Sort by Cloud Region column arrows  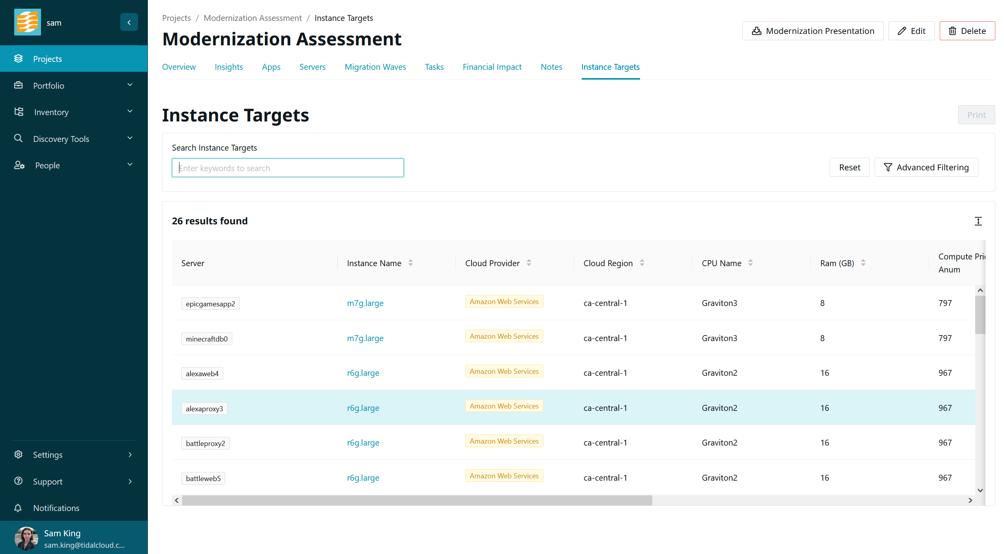point(642,263)
